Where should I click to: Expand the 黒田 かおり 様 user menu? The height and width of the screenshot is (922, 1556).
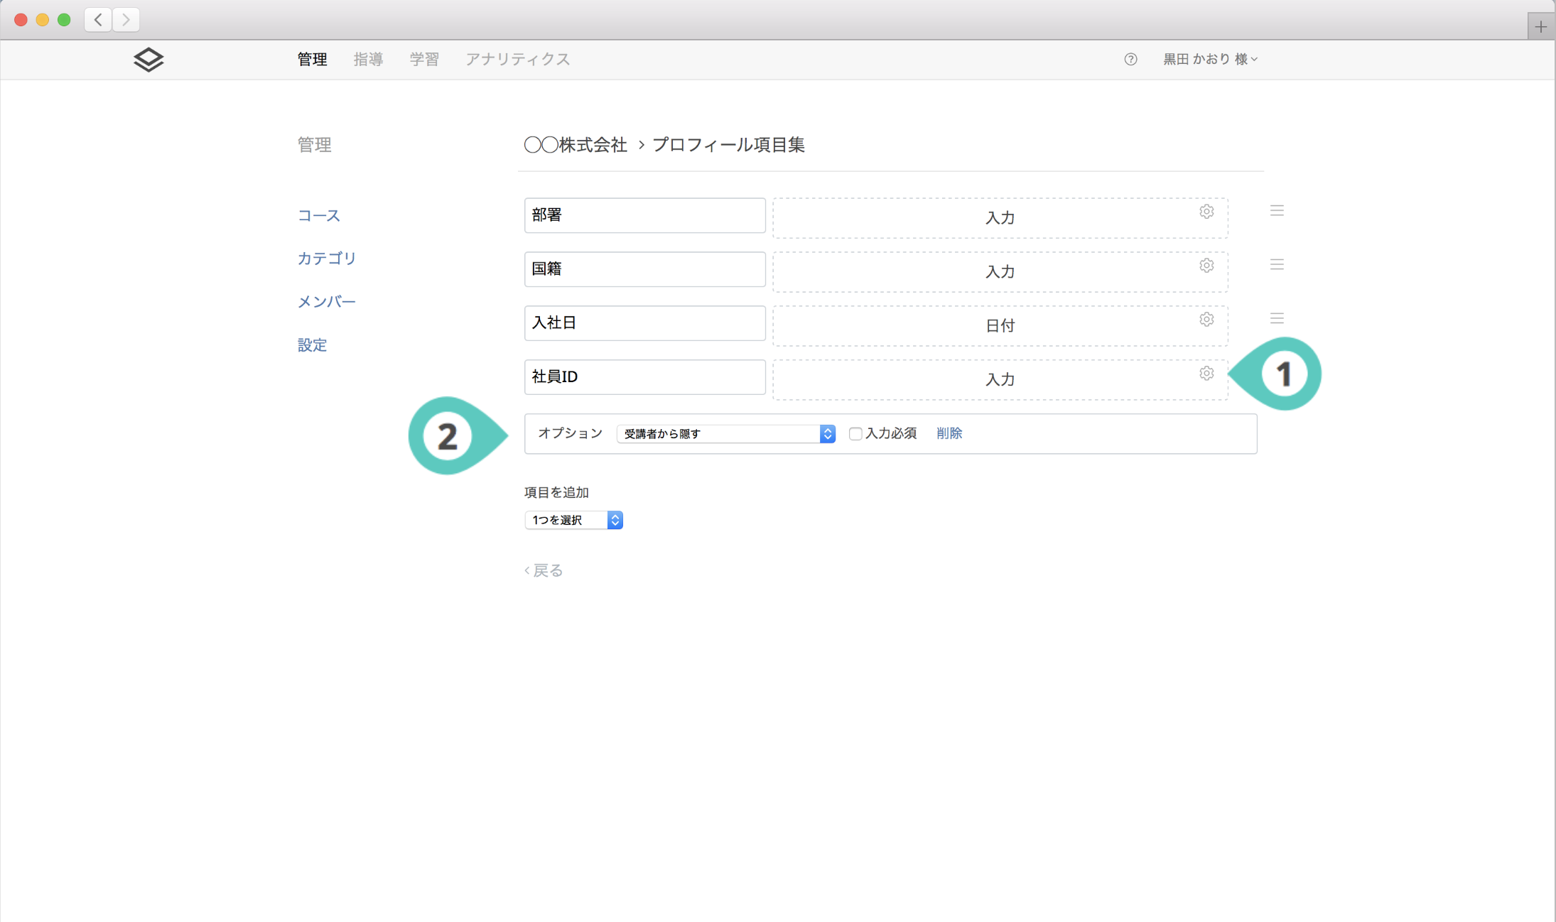(1210, 60)
